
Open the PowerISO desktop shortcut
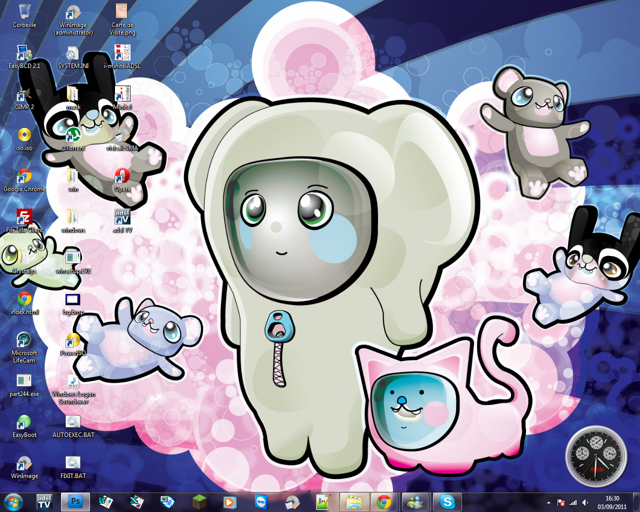click(73, 340)
